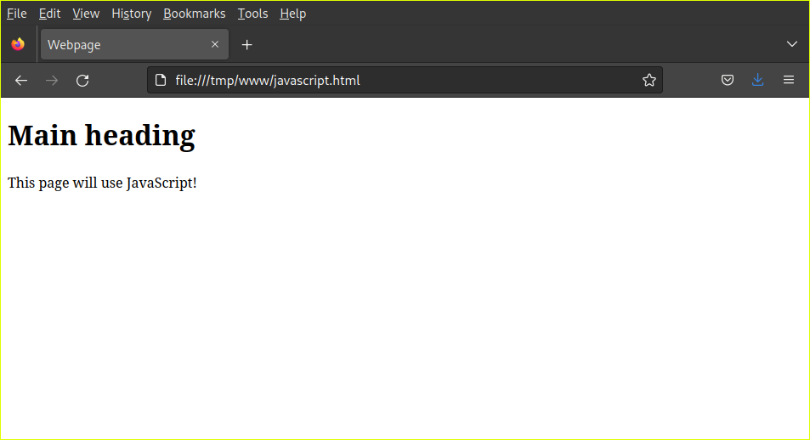Reload the current page

coord(82,81)
